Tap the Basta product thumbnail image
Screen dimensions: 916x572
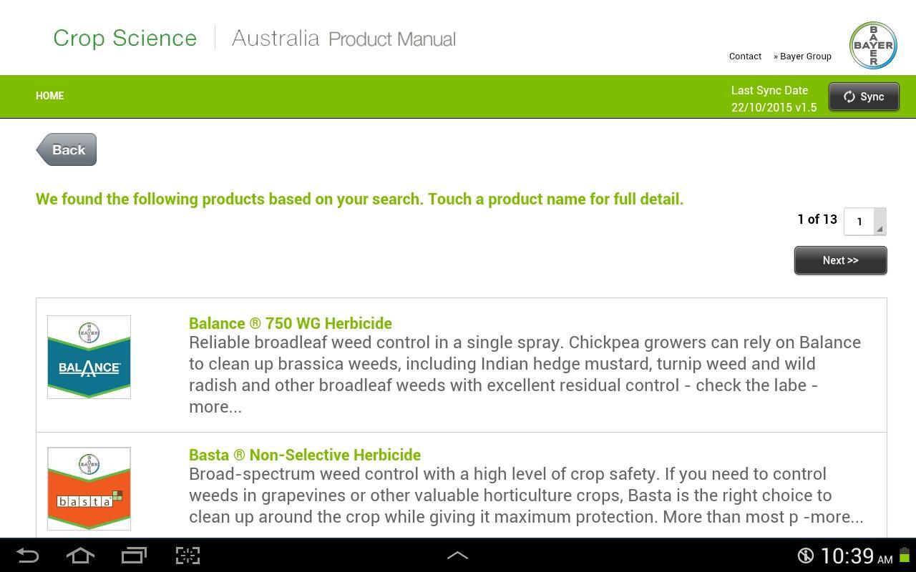(89, 488)
